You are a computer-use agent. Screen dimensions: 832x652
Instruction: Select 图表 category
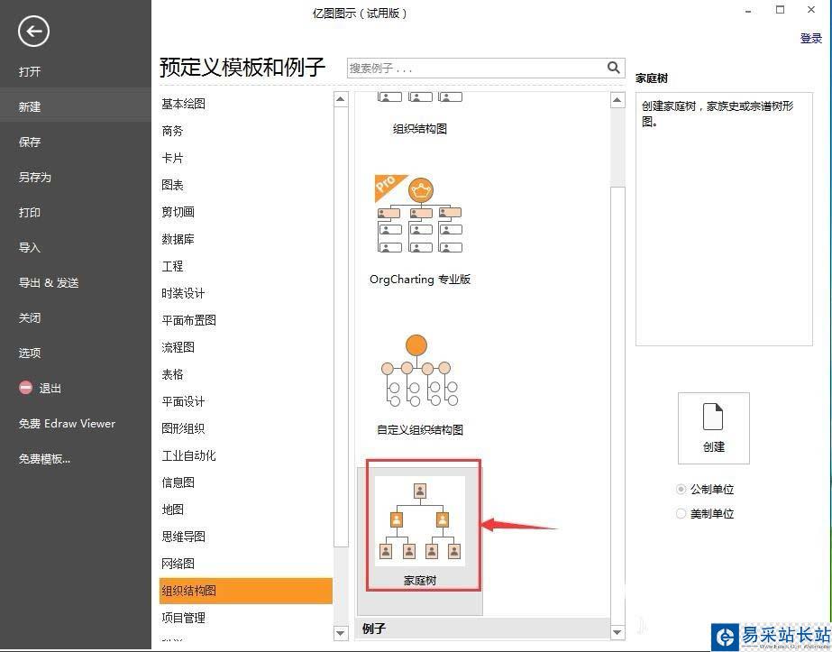pyautogui.click(x=172, y=185)
